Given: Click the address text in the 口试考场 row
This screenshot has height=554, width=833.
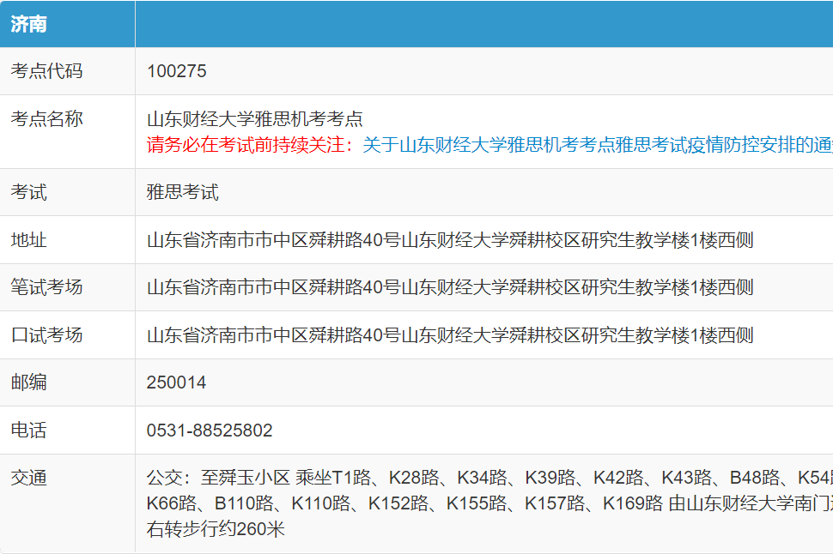Looking at the screenshot, I should [450, 334].
